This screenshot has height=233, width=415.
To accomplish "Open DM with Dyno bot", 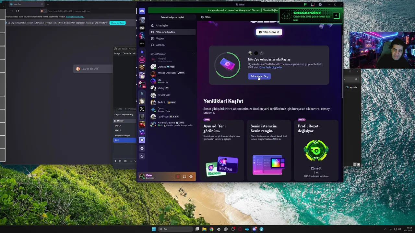I will pos(172,109).
